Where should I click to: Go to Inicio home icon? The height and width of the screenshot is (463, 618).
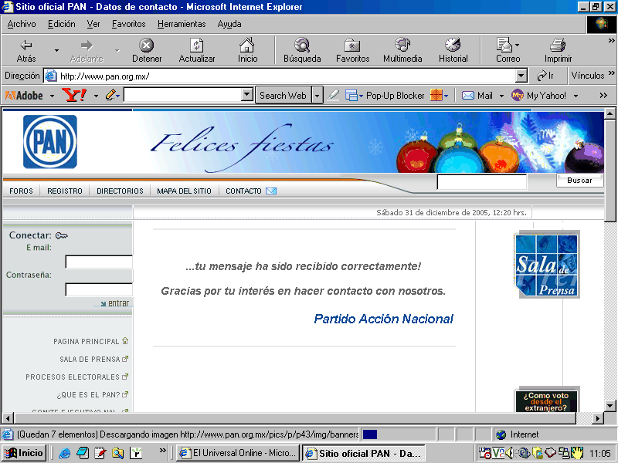247,46
